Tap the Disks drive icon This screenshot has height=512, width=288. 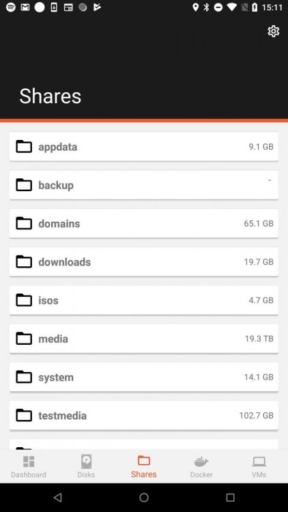pyautogui.click(x=86, y=461)
